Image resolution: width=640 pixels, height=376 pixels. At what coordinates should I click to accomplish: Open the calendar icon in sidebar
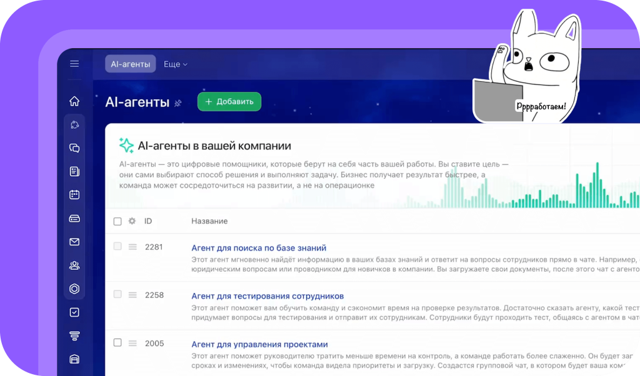click(74, 195)
